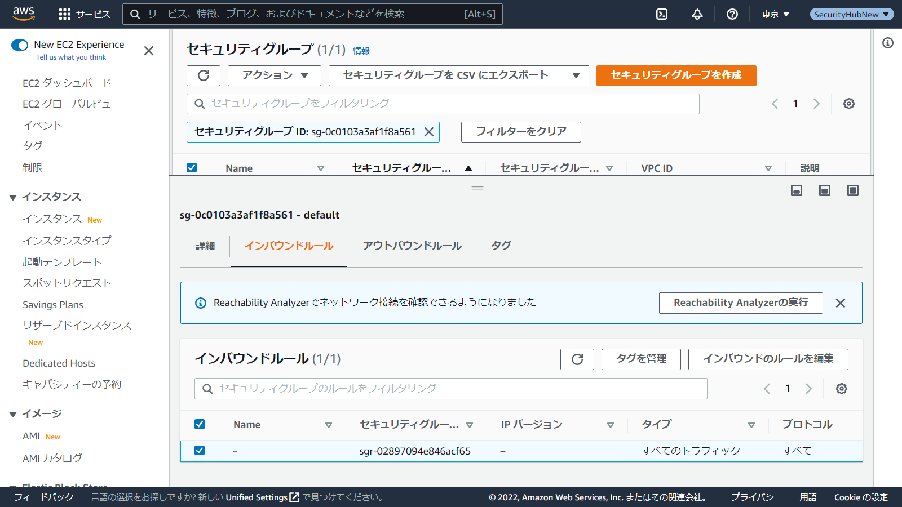Click インバウンドのルールを編集 button
Image resolution: width=902 pixels, height=507 pixels.
768,359
